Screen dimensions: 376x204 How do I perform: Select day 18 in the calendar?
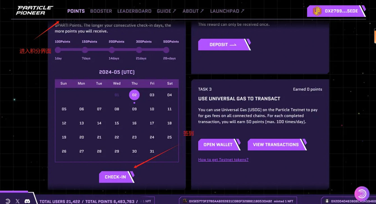point(169,123)
